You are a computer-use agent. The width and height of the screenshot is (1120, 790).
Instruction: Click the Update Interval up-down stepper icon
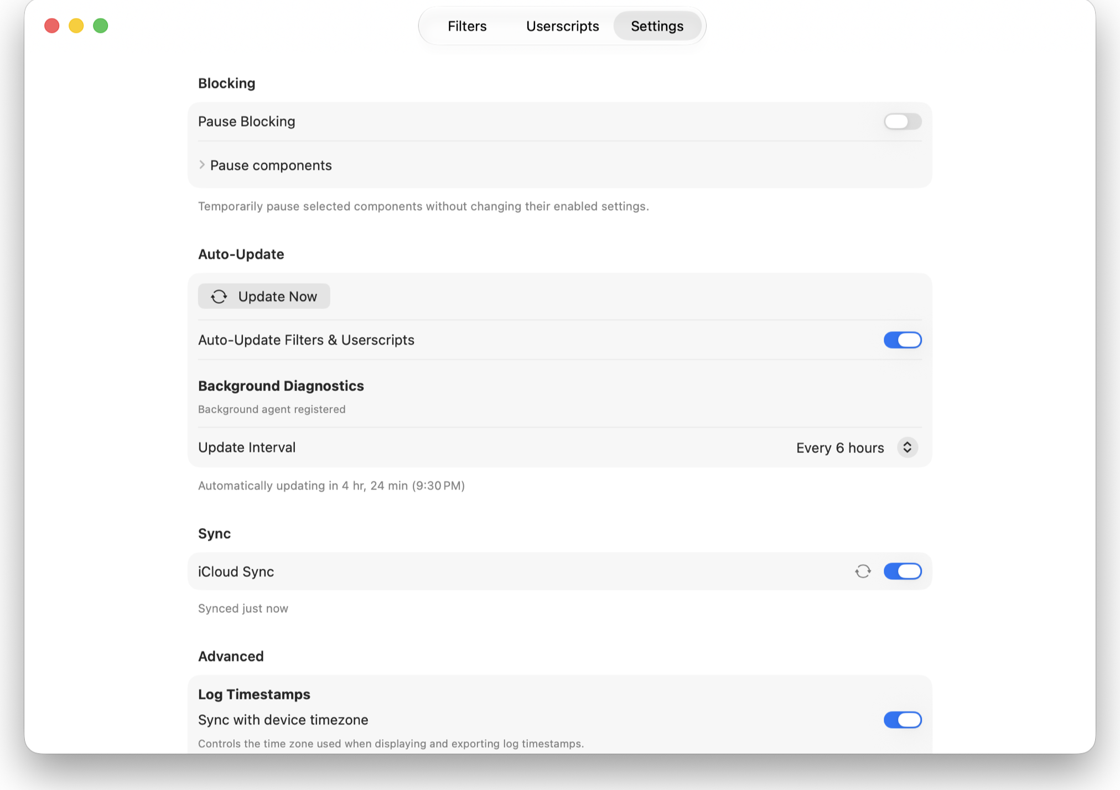point(907,447)
